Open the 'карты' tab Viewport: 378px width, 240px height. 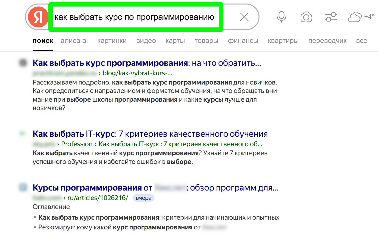click(x=175, y=41)
